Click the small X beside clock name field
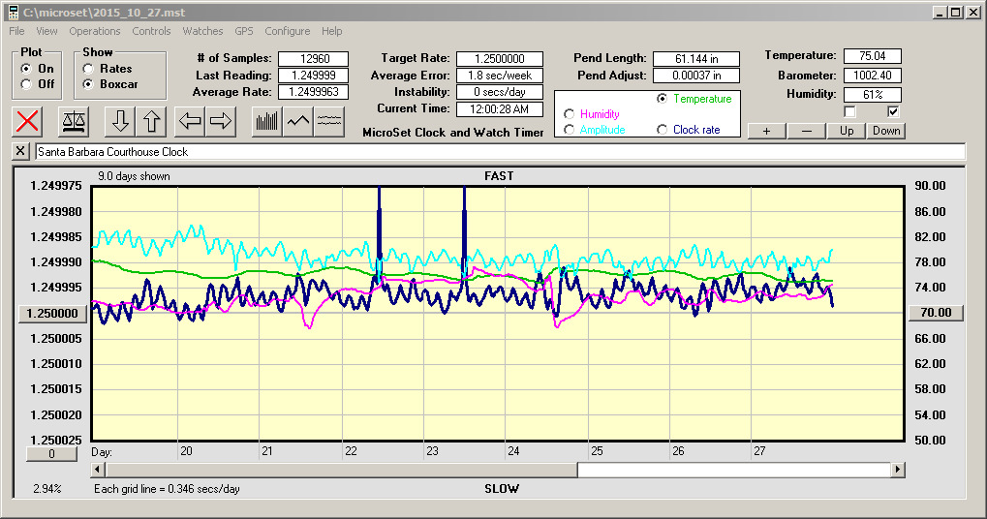 point(20,151)
